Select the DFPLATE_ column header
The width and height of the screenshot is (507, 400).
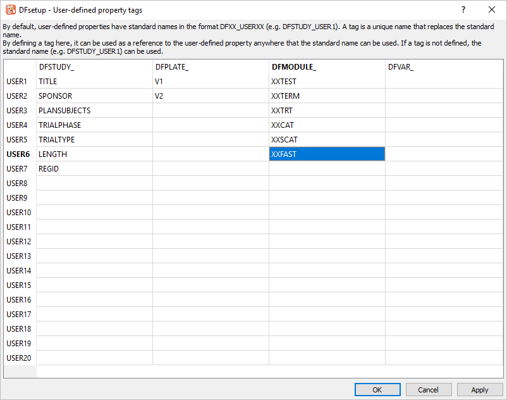tap(211, 67)
